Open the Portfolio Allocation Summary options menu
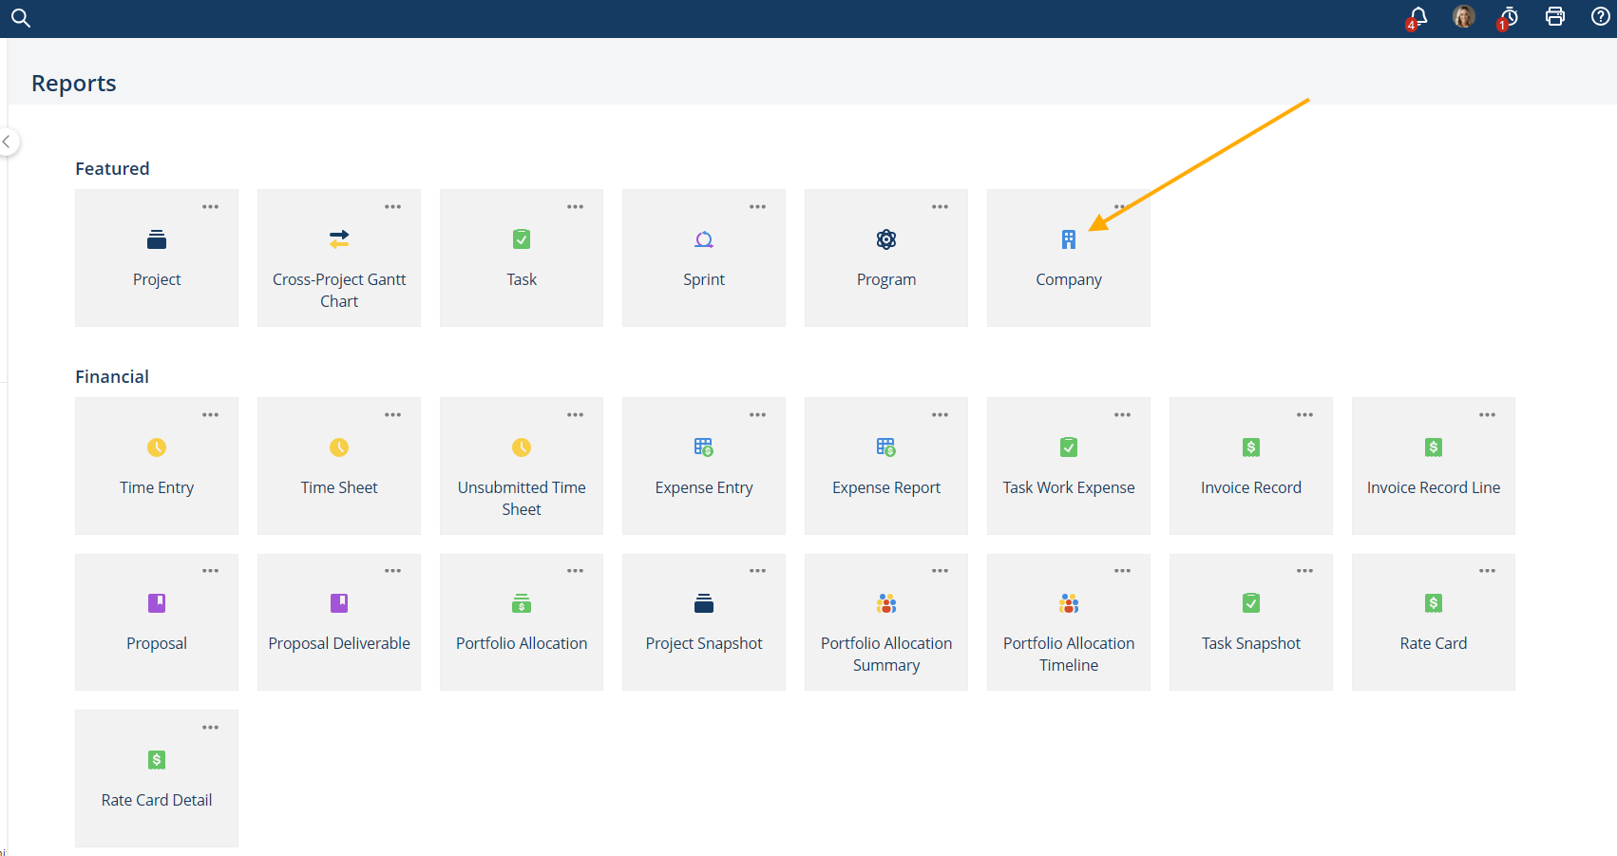 click(x=941, y=571)
